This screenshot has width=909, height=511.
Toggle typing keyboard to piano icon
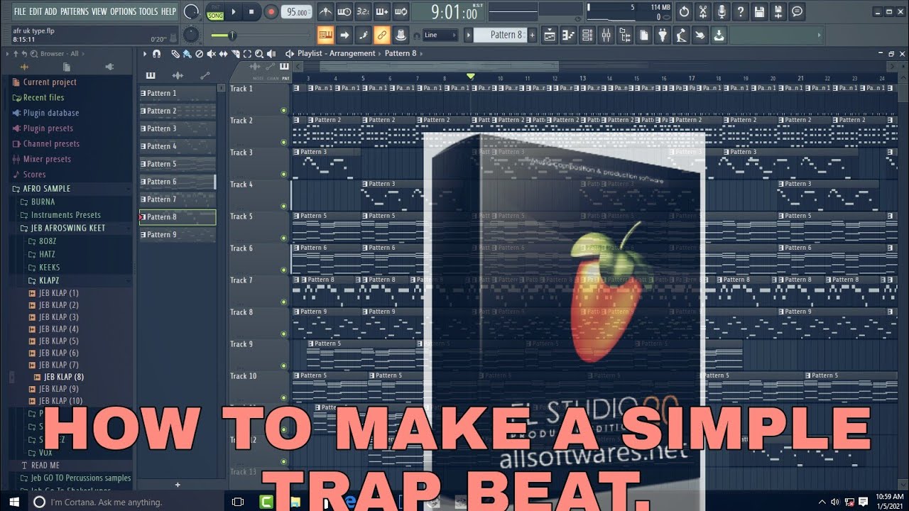point(326,35)
